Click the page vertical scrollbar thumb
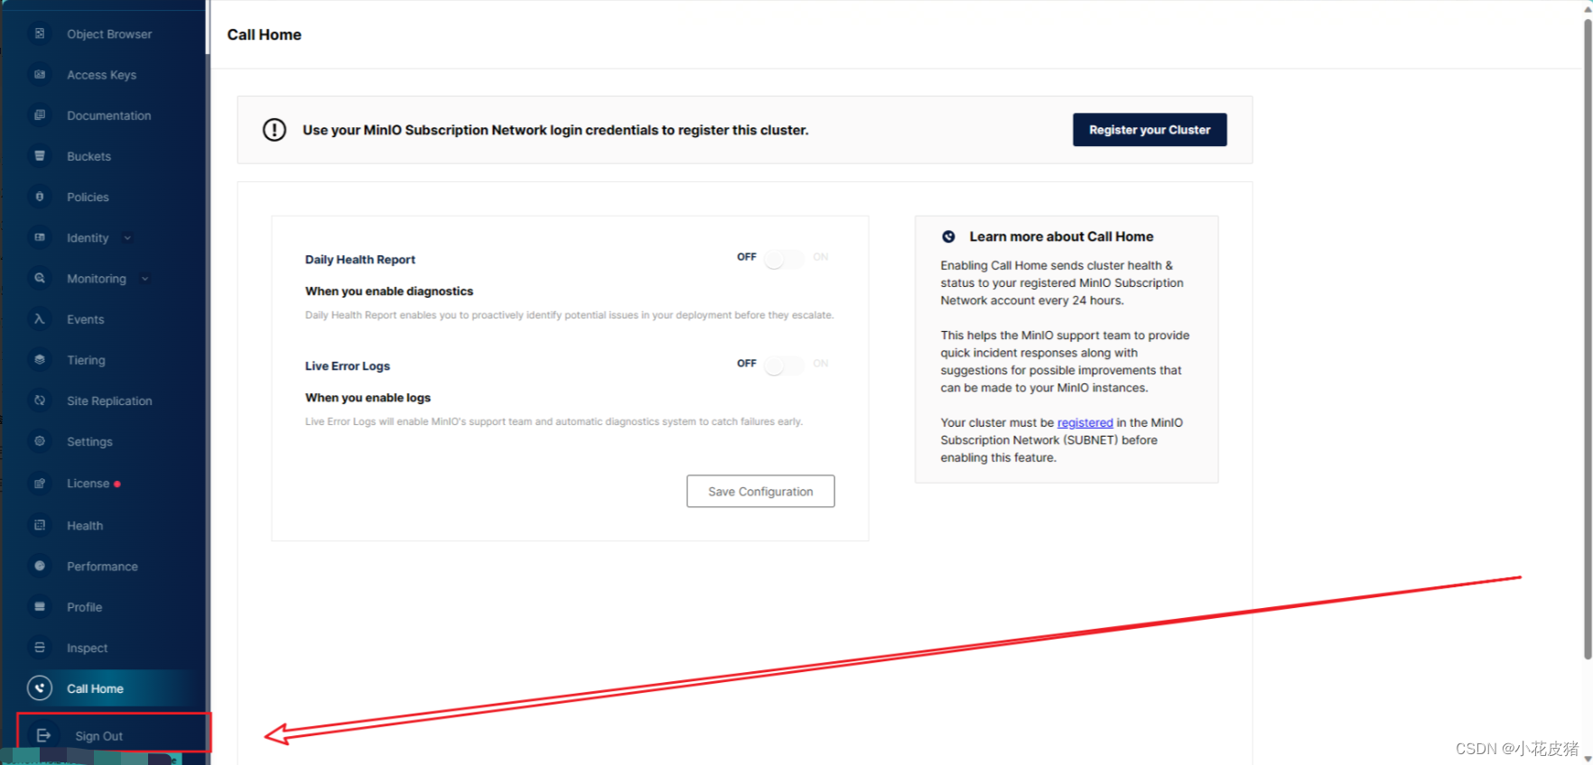1593x765 pixels. pyautogui.click(x=1588, y=338)
